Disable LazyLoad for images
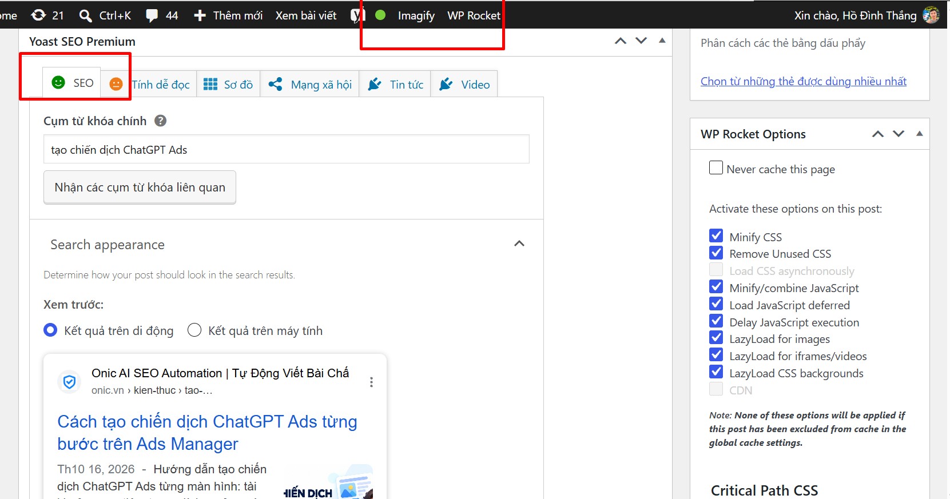This screenshot has height=499, width=950. tap(716, 338)
